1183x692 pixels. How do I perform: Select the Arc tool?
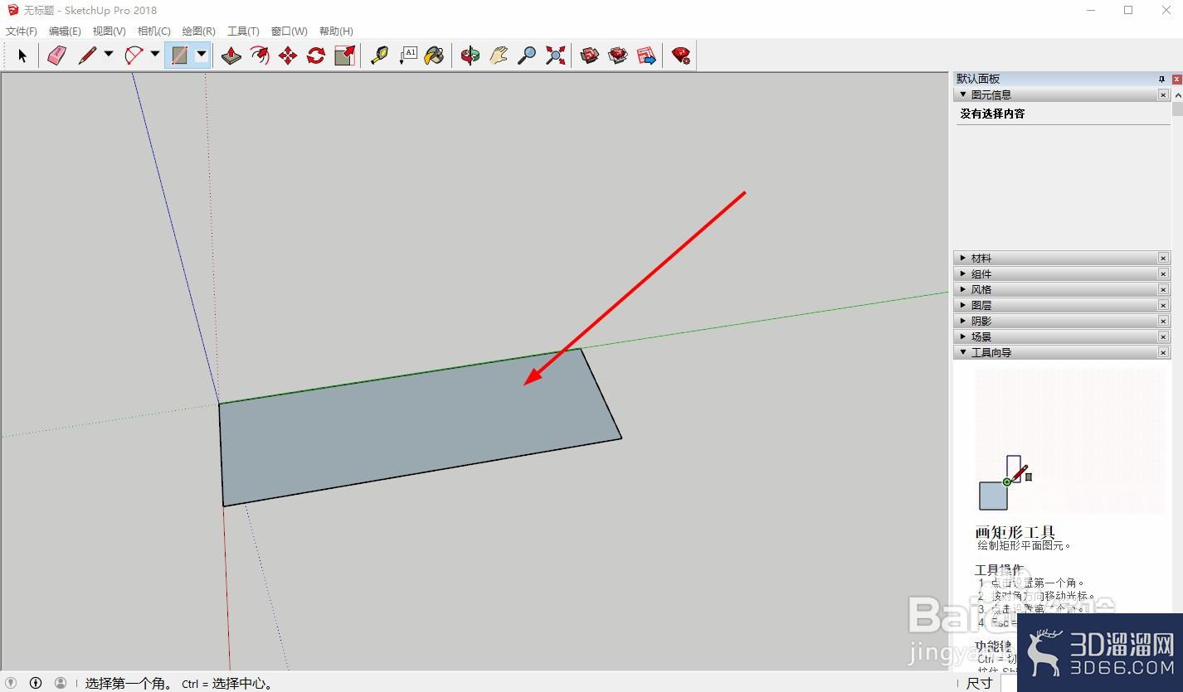[134, 56]
